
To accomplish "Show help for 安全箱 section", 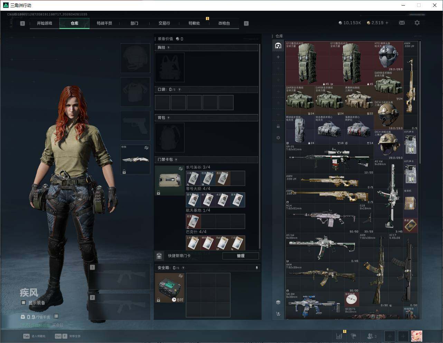I will (183, 268).
